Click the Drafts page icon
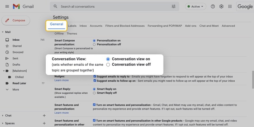This screenshot has height=127, width=254. click(7, 65)
